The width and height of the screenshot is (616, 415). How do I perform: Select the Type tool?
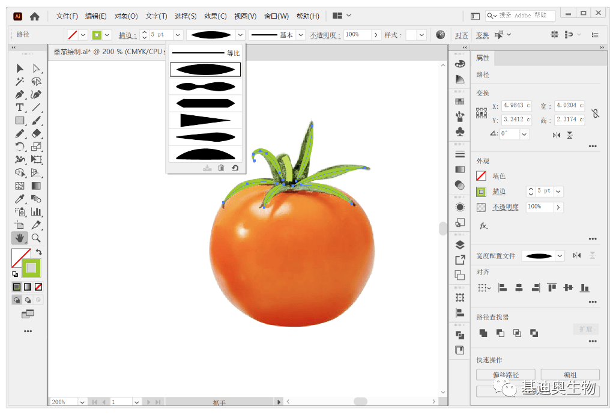coord(19,108)
